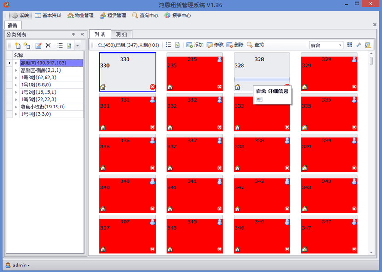382x272 pixels.
Task: Click the list view icon in 分类列表 toolbar
Action: [60, 45]
